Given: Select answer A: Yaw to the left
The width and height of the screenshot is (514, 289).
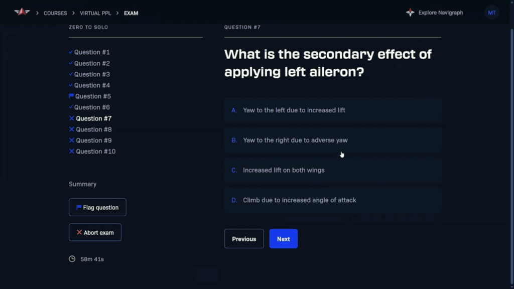Looking at the screenshot, I should click(x=333, y=110).
